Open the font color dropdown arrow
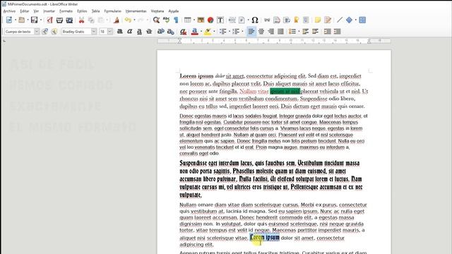This screenshot has height=254, width=452. pos(201,31)
